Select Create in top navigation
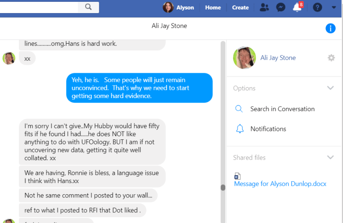343x223 pixels. pyautogui.click(x=240, y=7)
